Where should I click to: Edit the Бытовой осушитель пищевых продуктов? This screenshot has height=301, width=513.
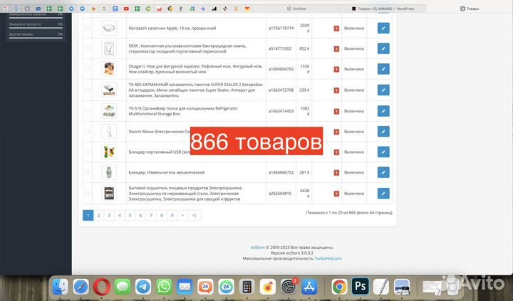tap(383, 193)
